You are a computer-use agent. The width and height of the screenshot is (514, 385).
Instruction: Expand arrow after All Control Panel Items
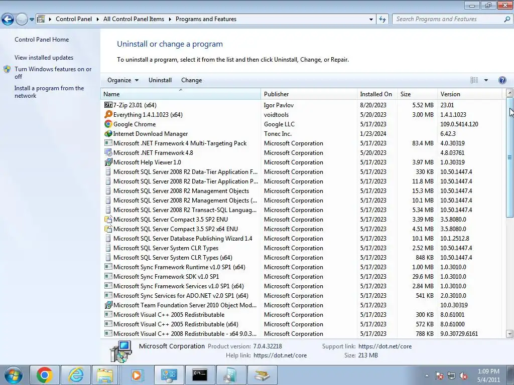click(x=170, y=19)
